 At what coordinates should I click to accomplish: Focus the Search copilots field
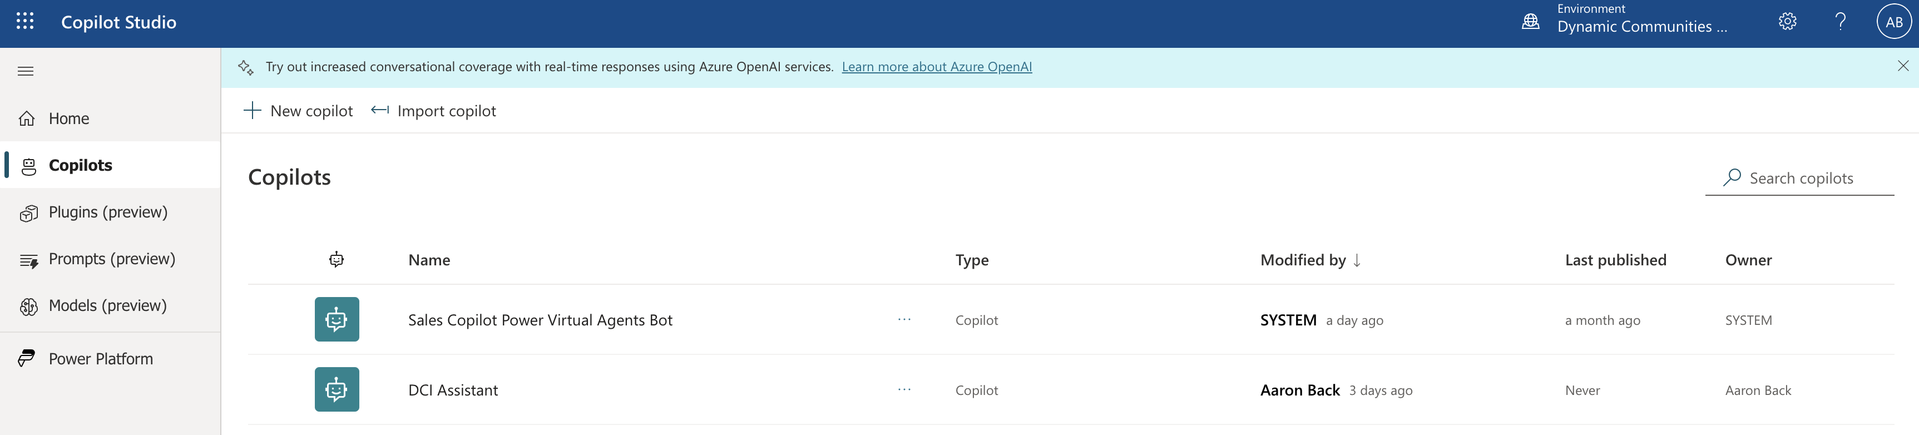pos(1799,178)
